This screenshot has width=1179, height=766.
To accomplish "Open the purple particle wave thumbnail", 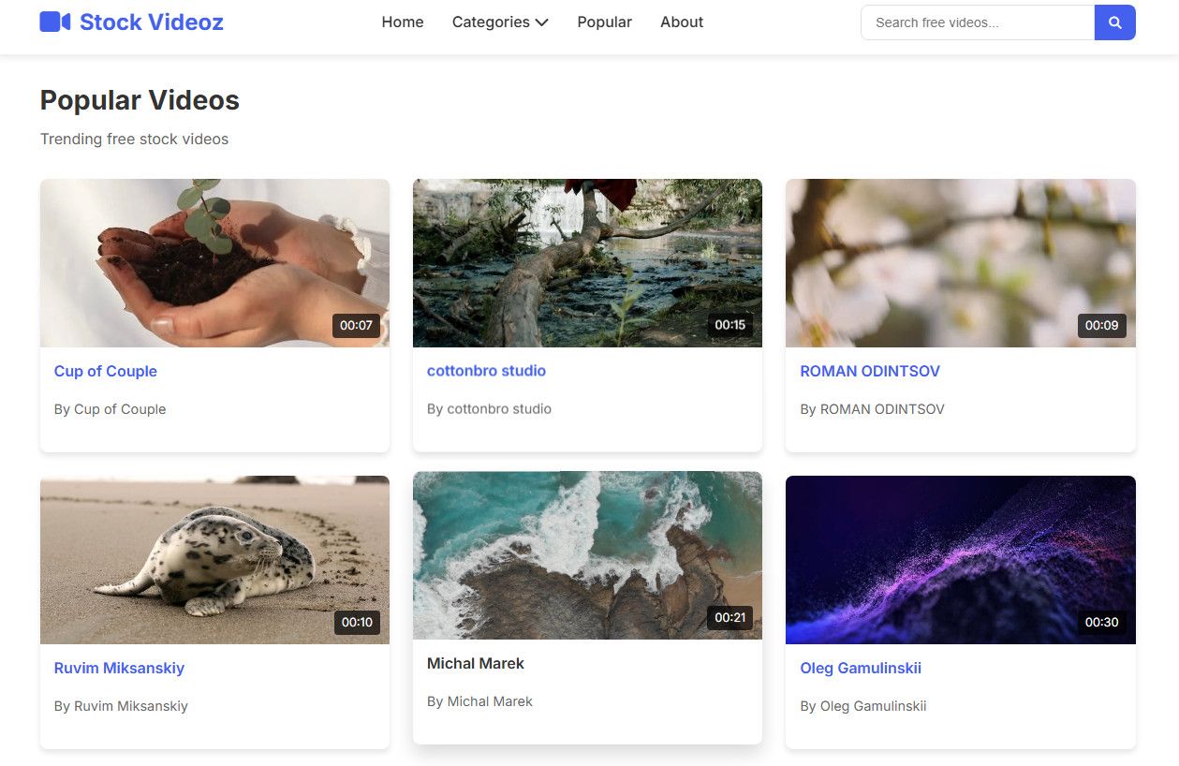I will 960,560.
